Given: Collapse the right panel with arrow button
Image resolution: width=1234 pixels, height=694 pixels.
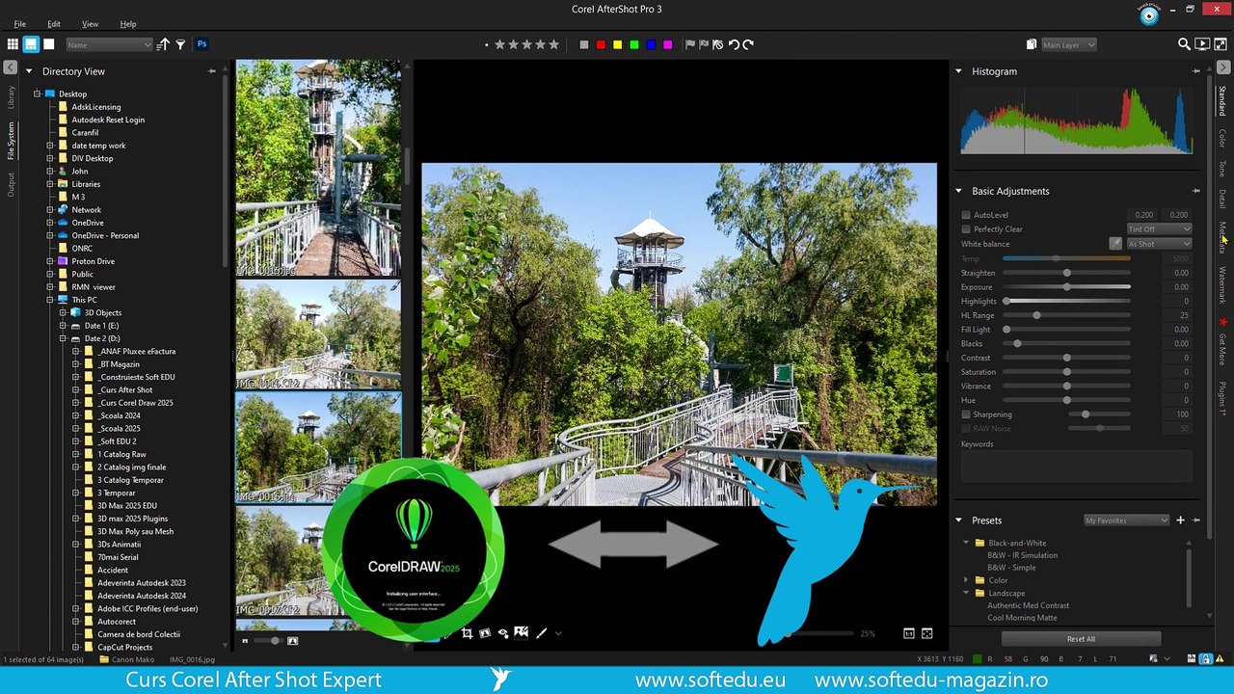Looking at the screenshot, I should click(1223, 67).
